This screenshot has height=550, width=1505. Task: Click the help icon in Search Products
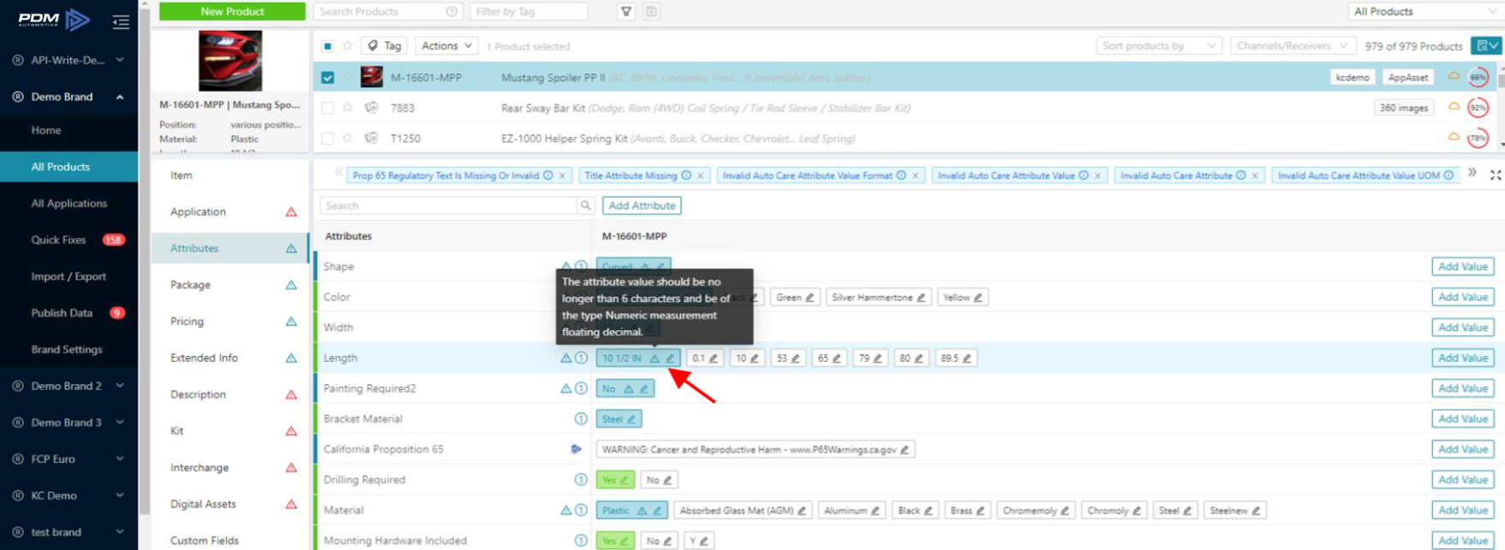(451, 11)
